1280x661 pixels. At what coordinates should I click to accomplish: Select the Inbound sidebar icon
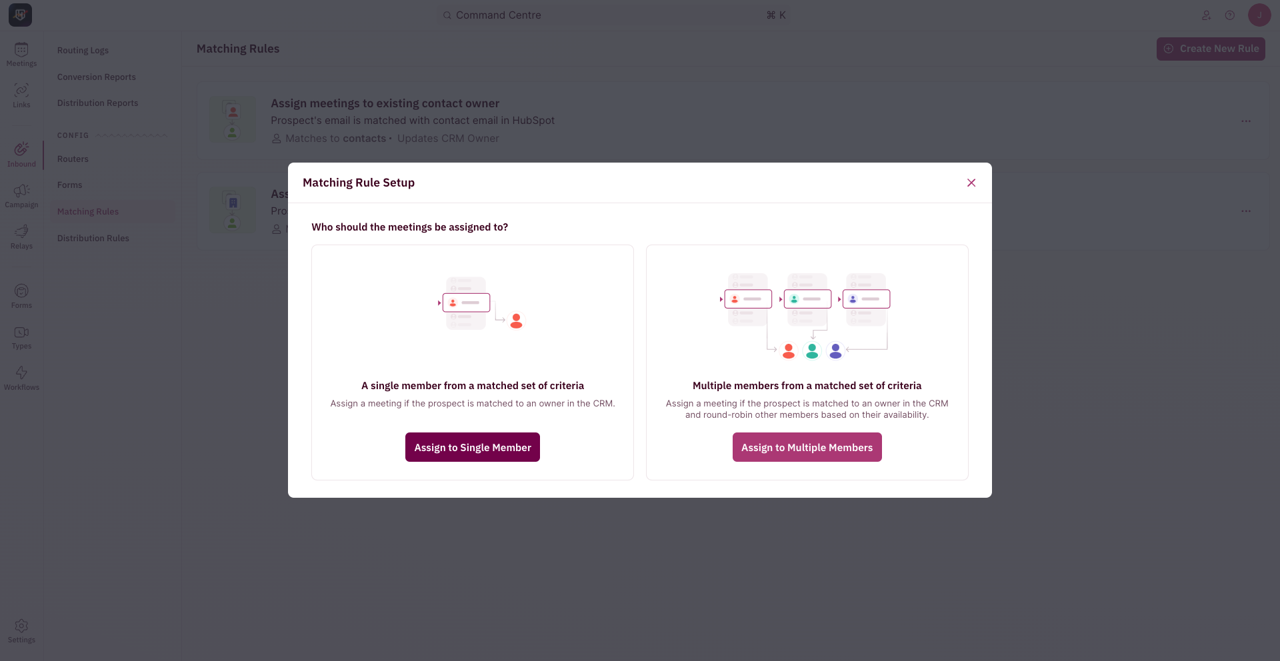pos(21,155)
